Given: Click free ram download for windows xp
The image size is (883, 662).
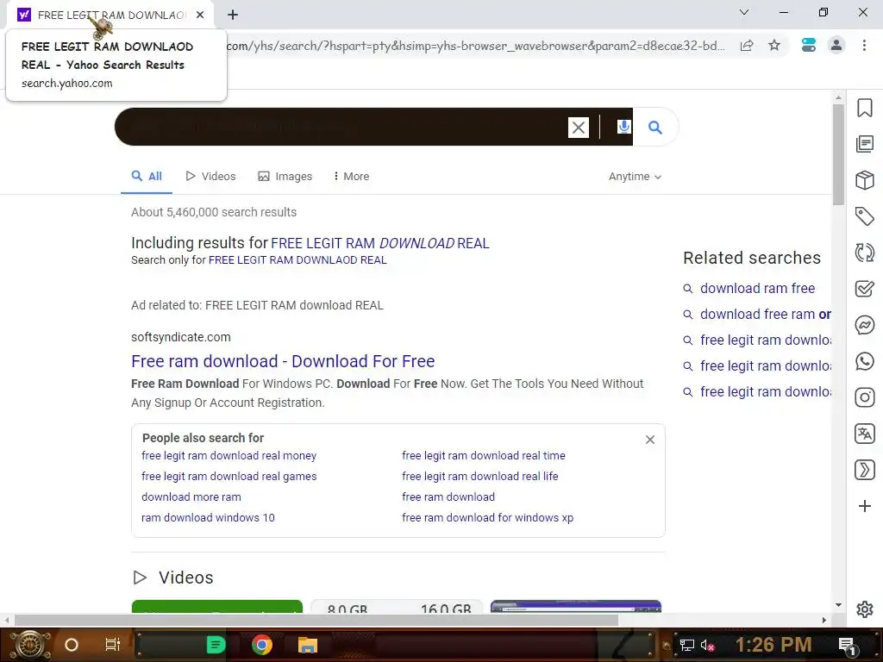Looking at the screenshot, I should [x=488, y=517].
